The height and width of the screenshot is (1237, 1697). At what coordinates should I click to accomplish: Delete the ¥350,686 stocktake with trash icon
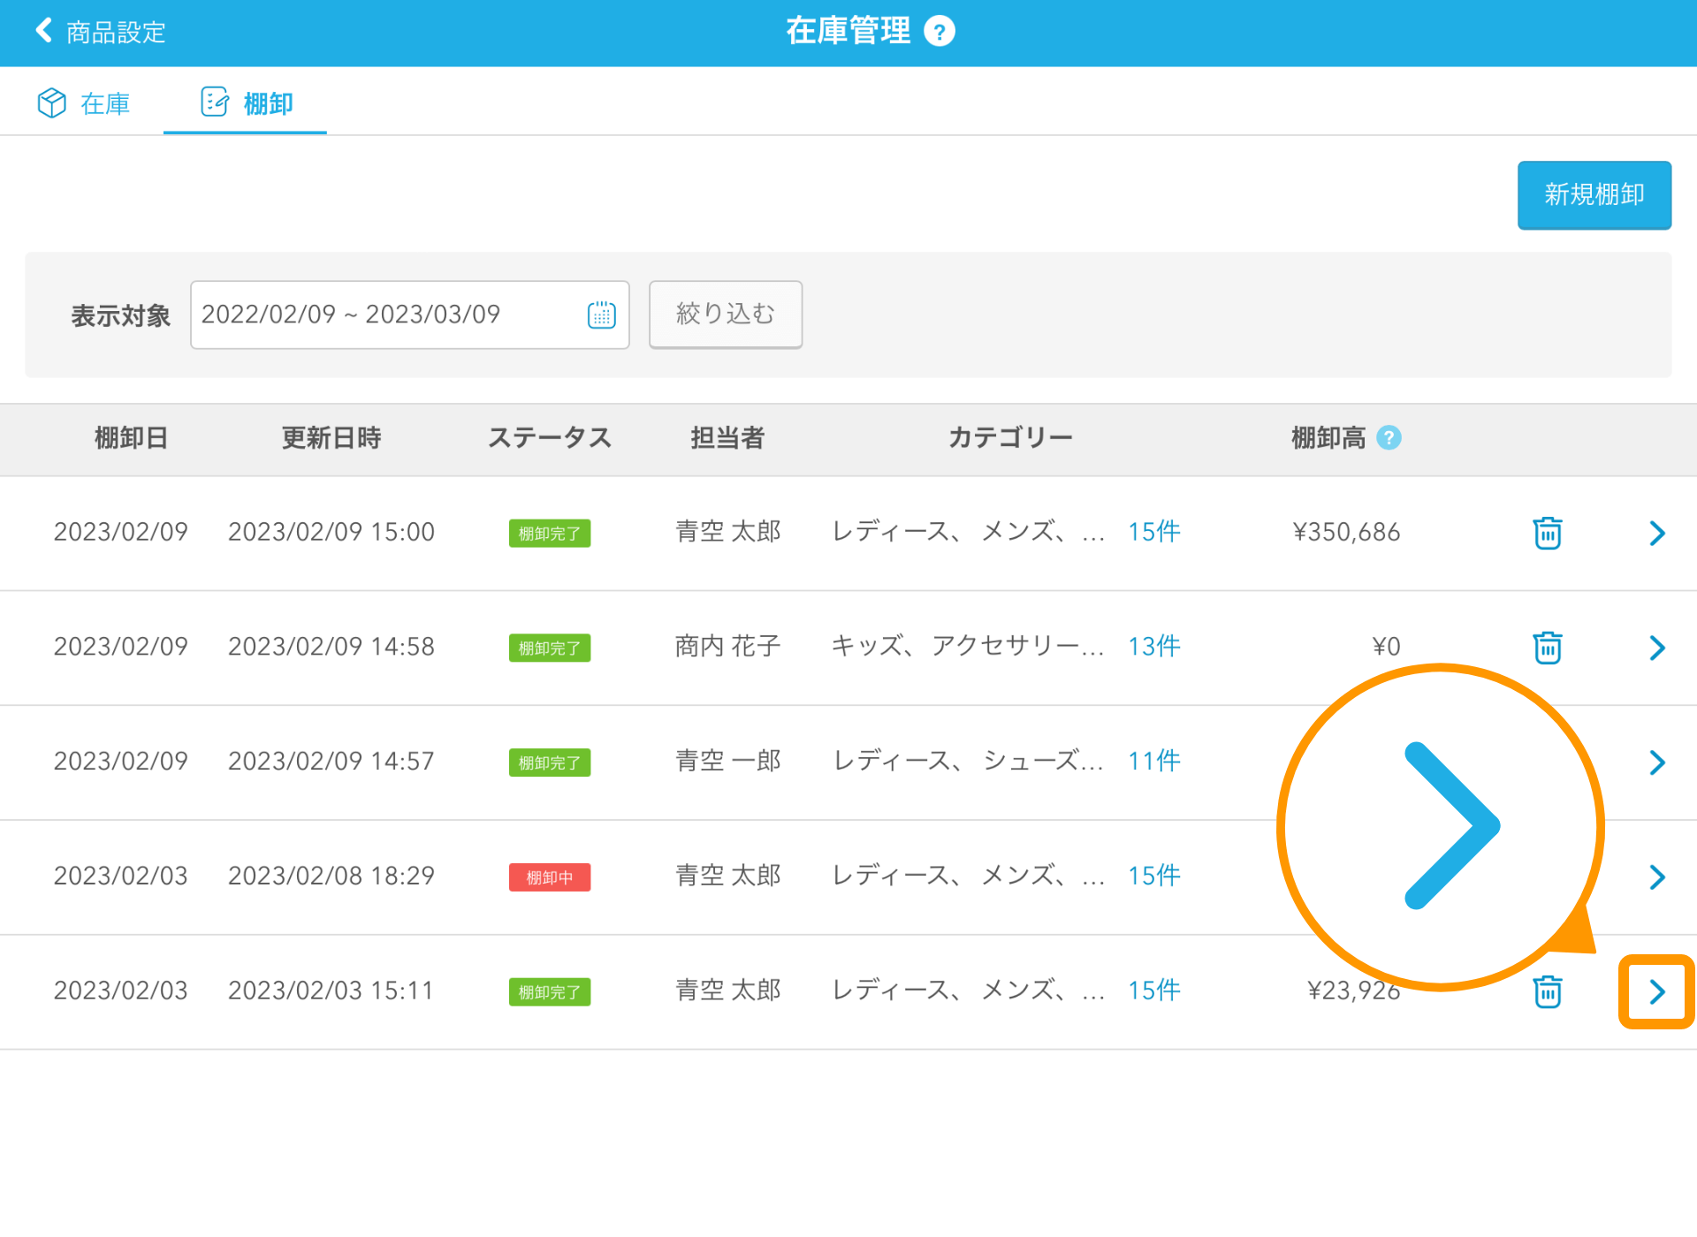1547,533
